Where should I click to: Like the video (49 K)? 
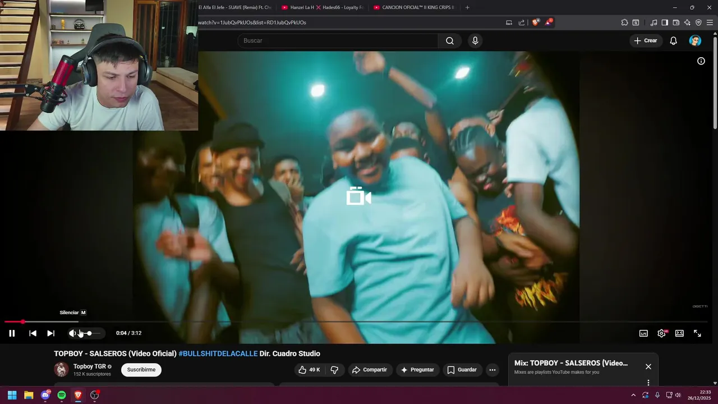pyautogui.click(x=309, y=370)
